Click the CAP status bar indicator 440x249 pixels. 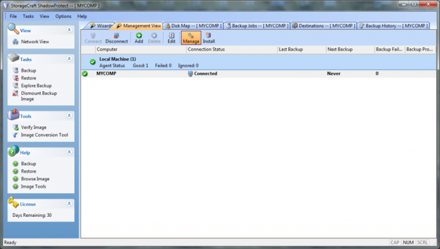(395, 243)
